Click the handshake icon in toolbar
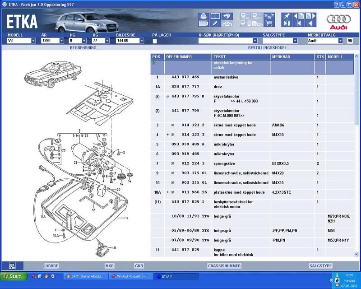 coord(227,16)
